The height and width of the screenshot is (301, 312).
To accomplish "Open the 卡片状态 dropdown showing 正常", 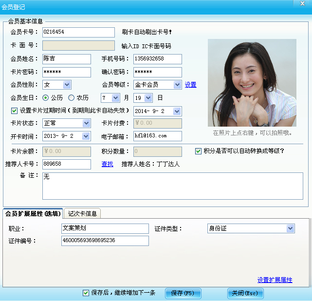I will click(86, 123).
